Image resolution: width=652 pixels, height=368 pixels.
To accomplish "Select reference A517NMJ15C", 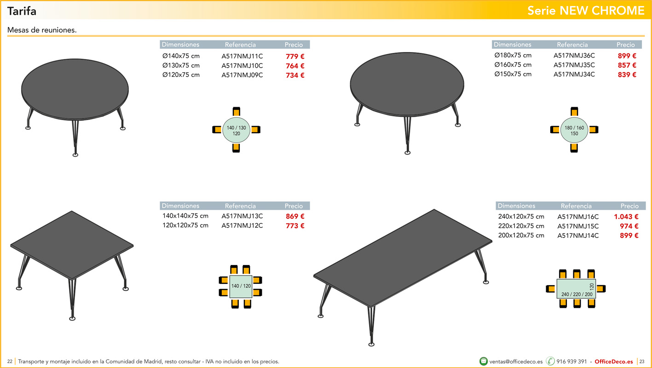I will 578,226.
